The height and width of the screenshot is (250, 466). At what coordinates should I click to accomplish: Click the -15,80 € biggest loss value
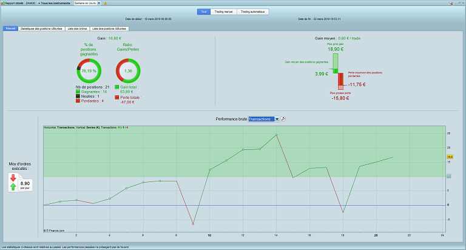[x=340, y=98]
